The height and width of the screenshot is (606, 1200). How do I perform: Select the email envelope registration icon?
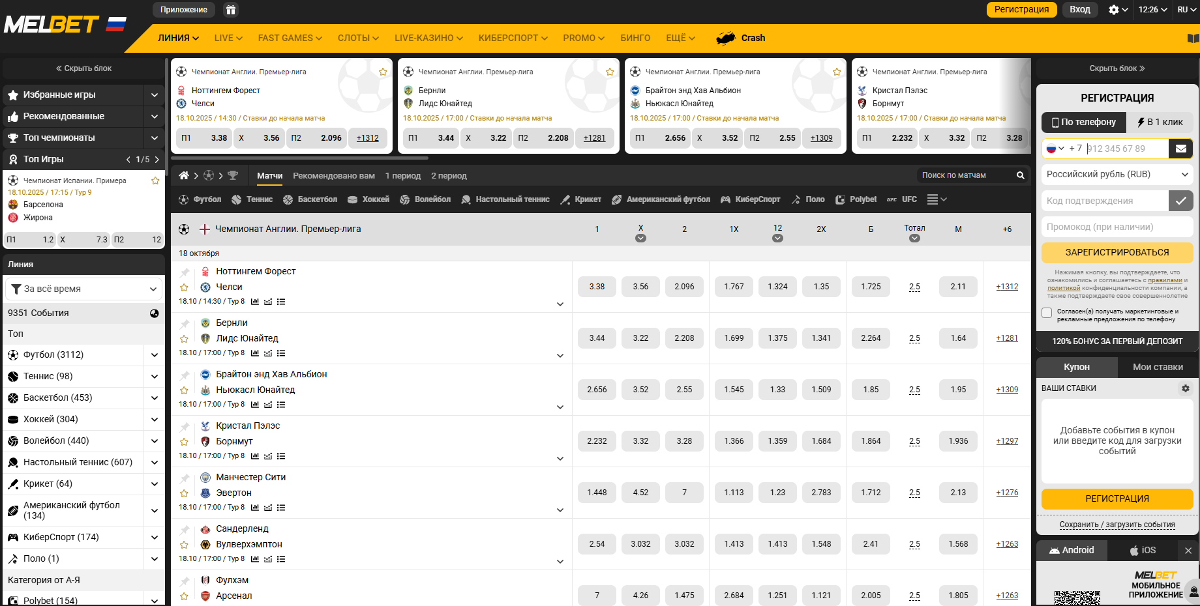(1180, 149)
